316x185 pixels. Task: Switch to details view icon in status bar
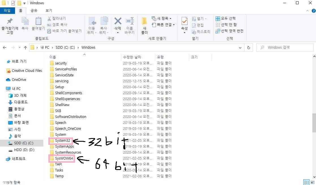coord(307,182)
